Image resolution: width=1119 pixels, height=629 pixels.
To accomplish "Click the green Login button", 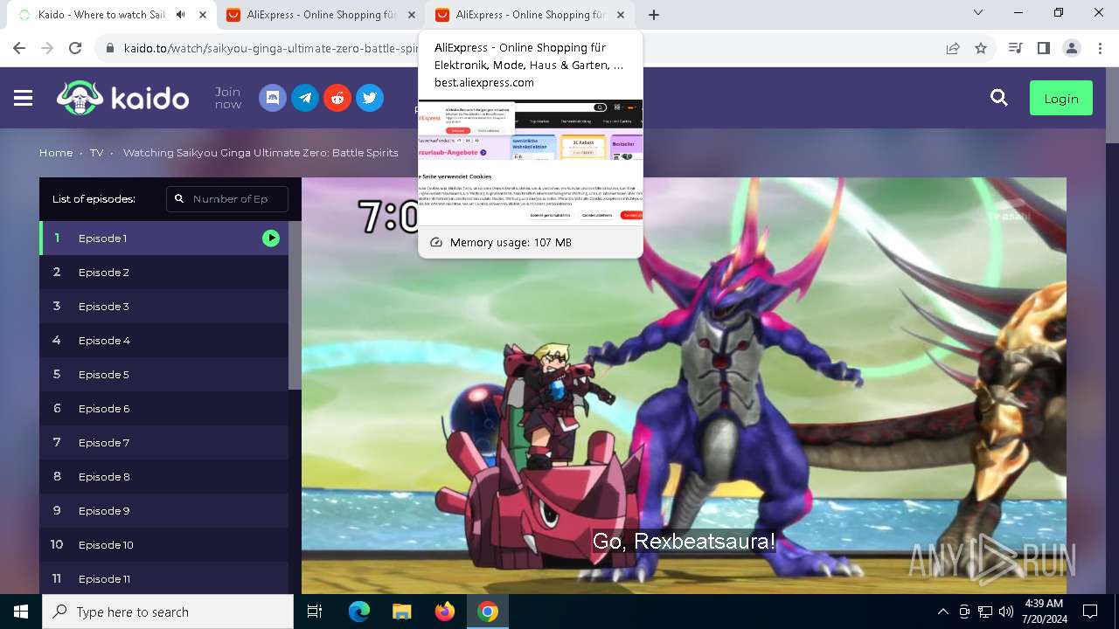I will (x=1061, y=99).
